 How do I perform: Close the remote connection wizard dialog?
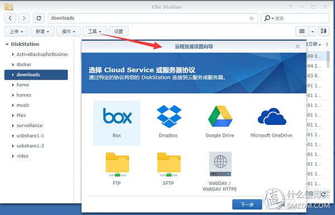(298, 46)
